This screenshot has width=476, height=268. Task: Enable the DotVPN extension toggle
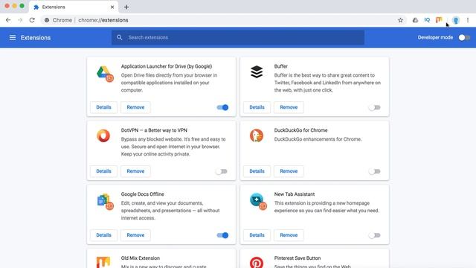(x=222, y=171)
